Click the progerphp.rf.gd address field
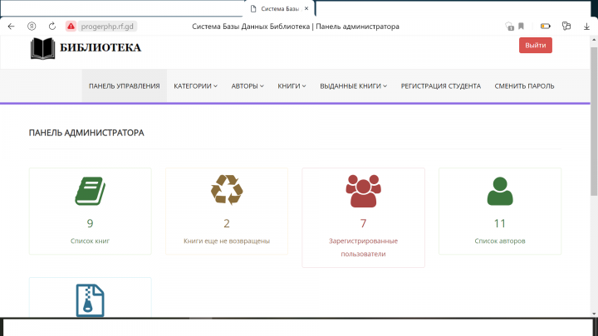This screenshot has width=598, height=336. [x=107, y=27]
